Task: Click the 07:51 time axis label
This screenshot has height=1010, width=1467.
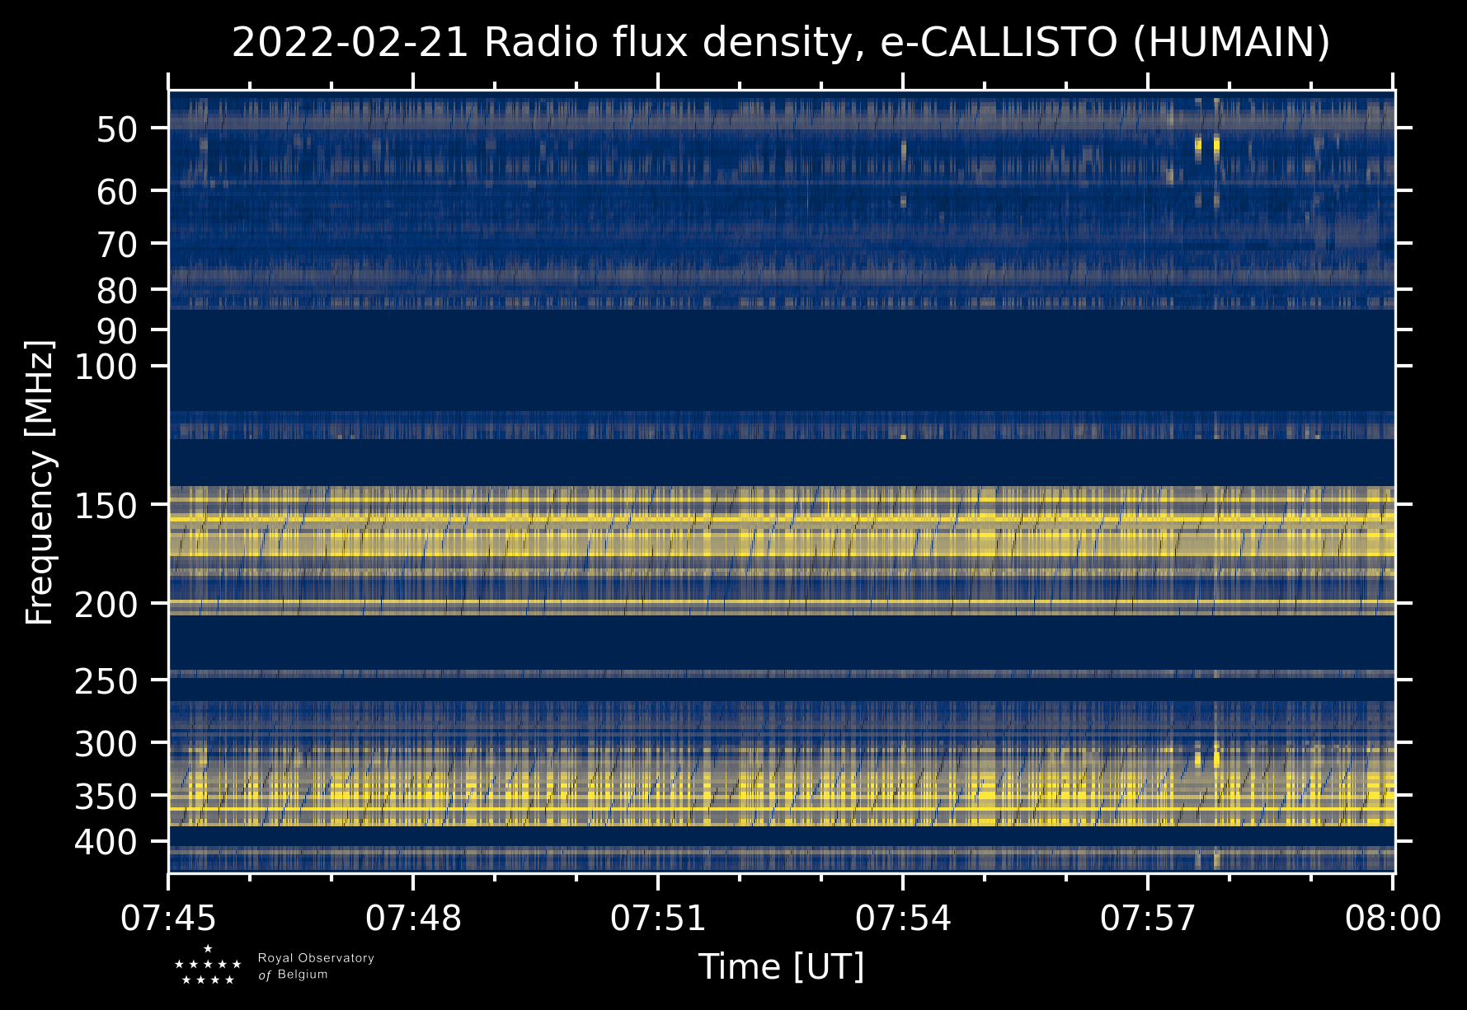Action: [x=658, y=918]
